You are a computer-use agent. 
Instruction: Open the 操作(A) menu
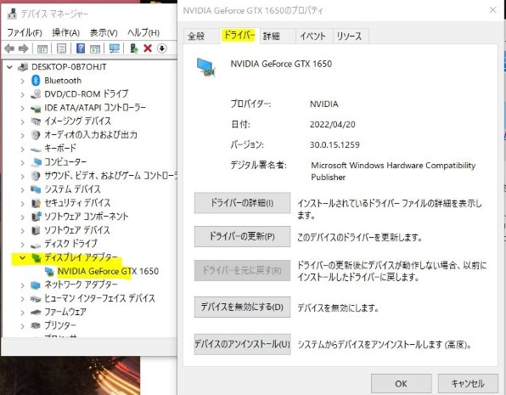tap(66, 32)
